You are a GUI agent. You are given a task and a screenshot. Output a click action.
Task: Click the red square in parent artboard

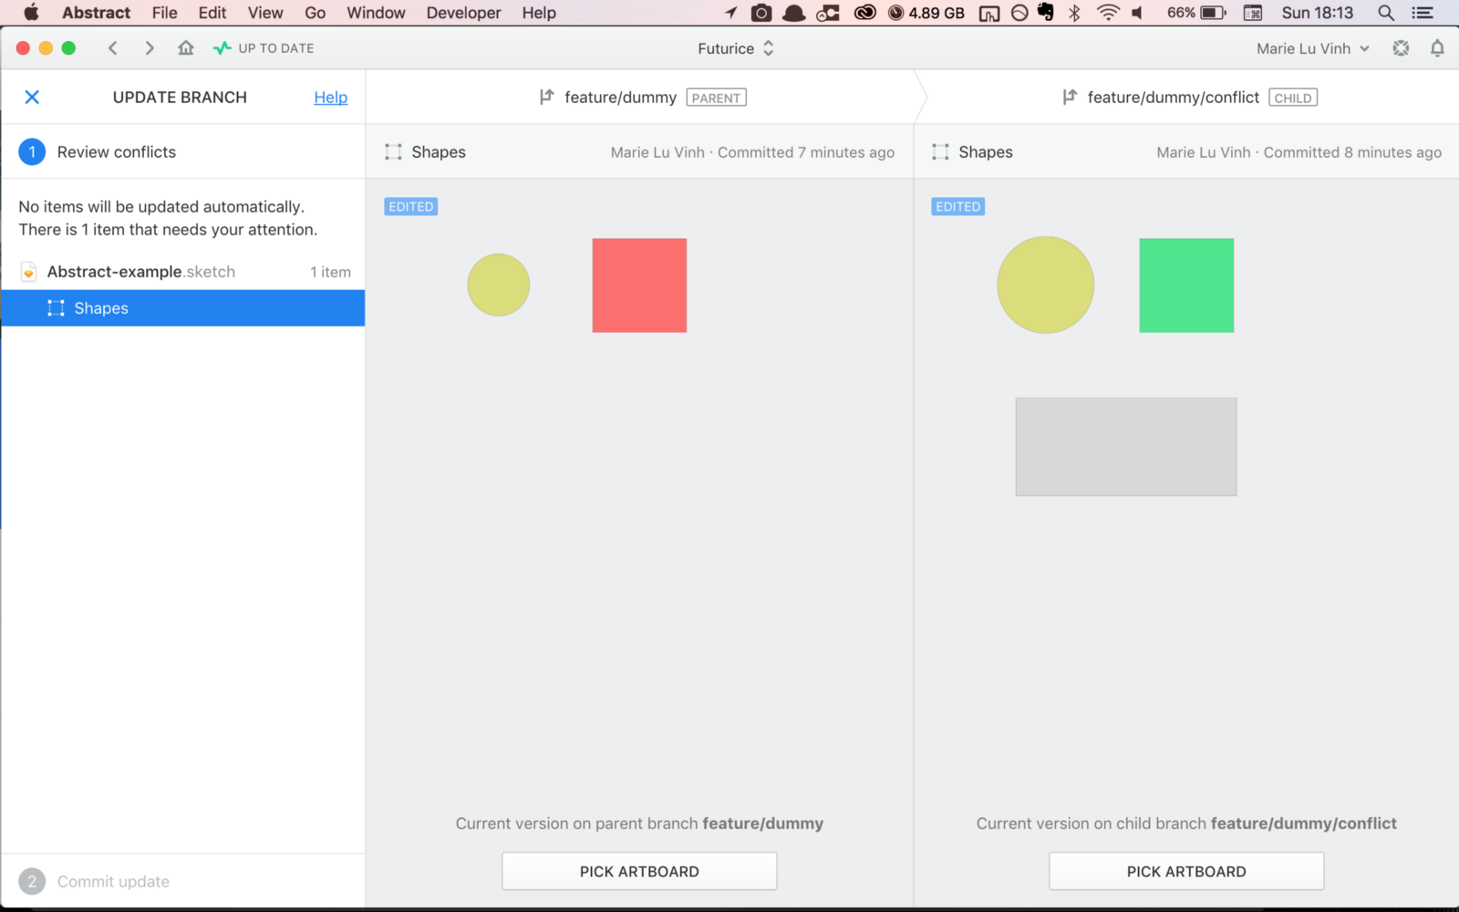point(639,285)
